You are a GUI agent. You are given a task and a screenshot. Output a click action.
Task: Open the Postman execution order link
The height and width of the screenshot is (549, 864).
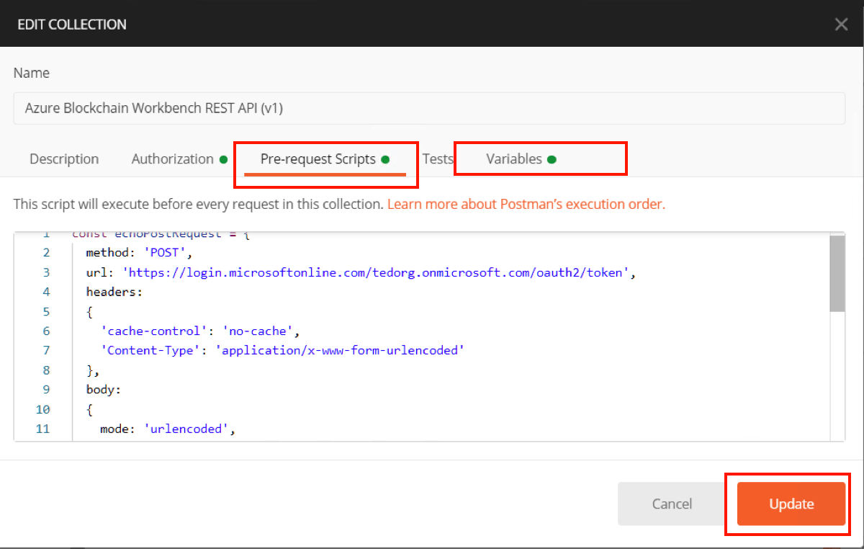pyautogui.click(x=526, y=204)
